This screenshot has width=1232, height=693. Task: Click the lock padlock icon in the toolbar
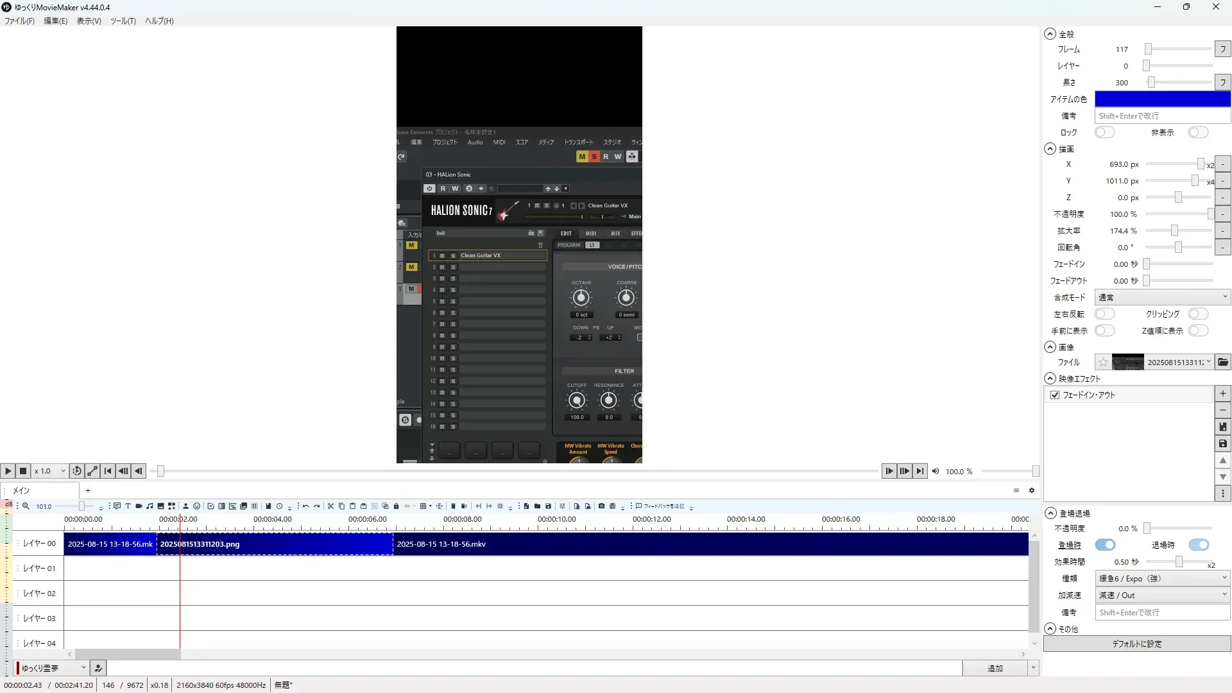pos(396,506)
